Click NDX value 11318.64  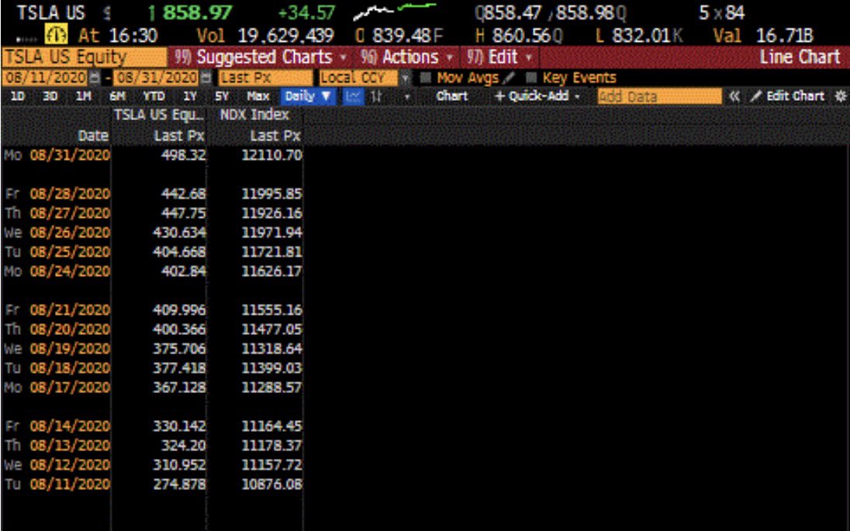(x=271, y=349)
